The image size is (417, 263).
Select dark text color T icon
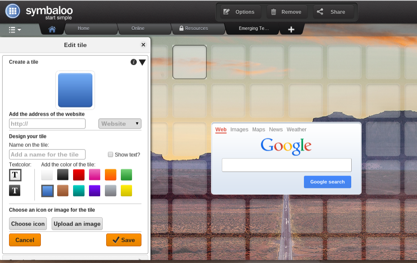(x=15, y=191)
